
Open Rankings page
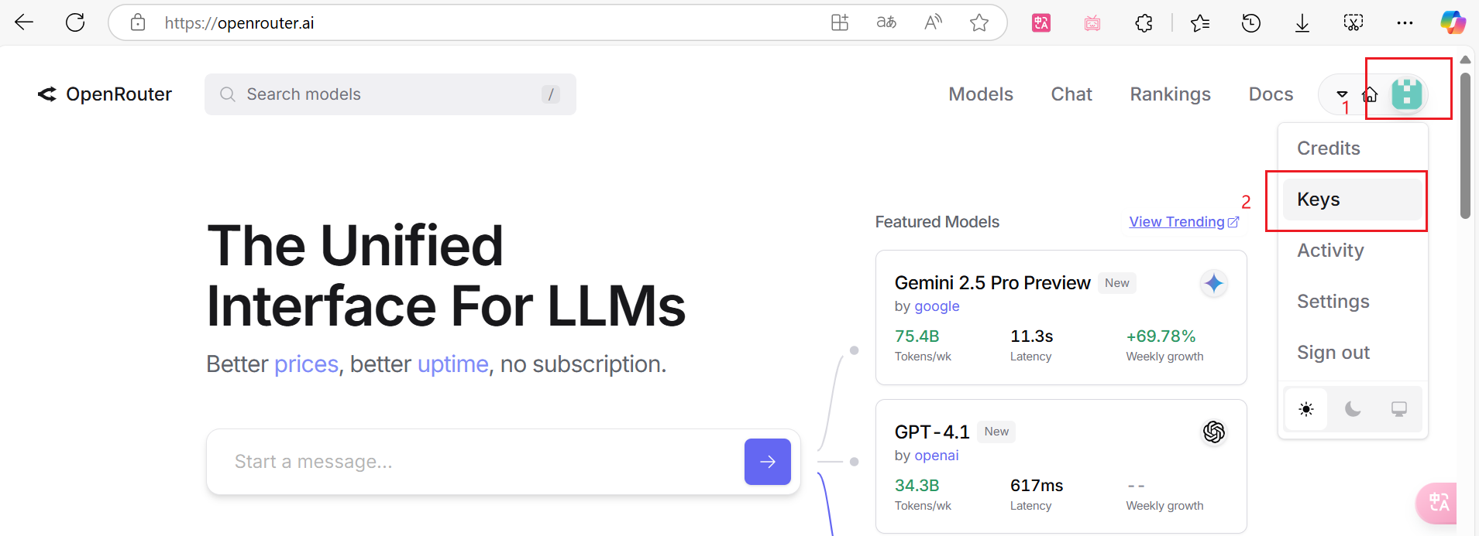1170,94
